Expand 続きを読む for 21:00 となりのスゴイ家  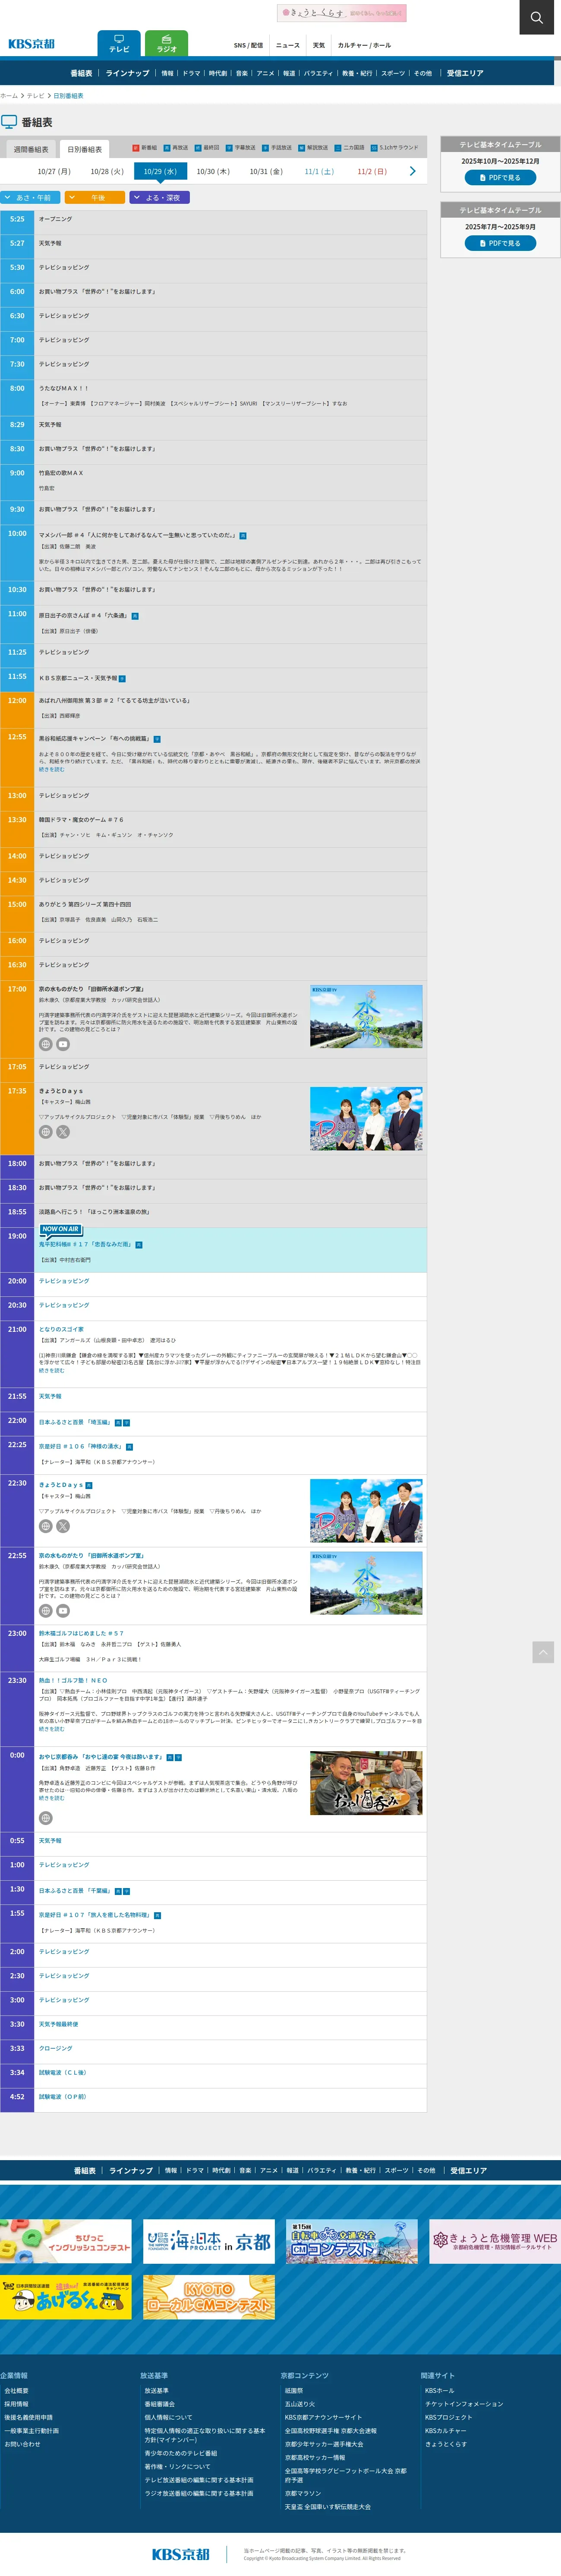point(51,1370)
